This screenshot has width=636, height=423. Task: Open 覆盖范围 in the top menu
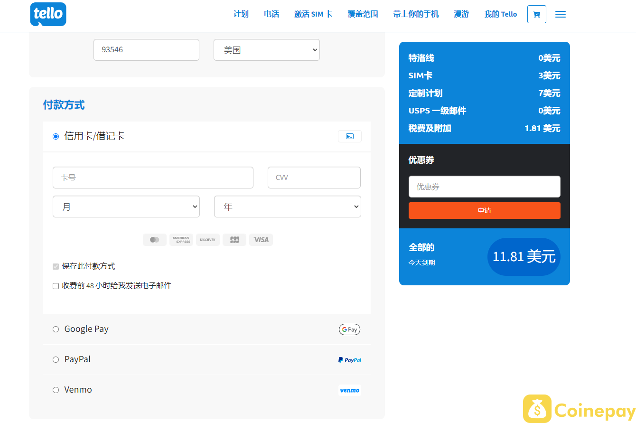363,14
